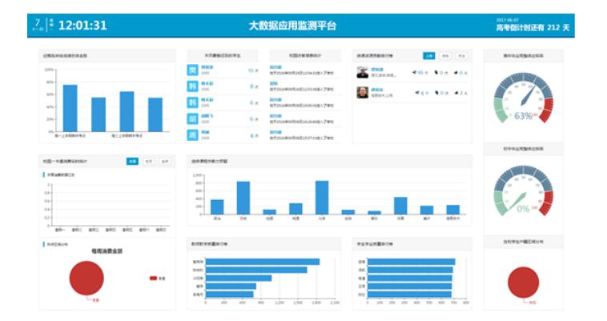The height and width of the screenshot is (321, 607).
Task: Click the red legend swatch of weekly consumption pie
Action: coord(153,278)
